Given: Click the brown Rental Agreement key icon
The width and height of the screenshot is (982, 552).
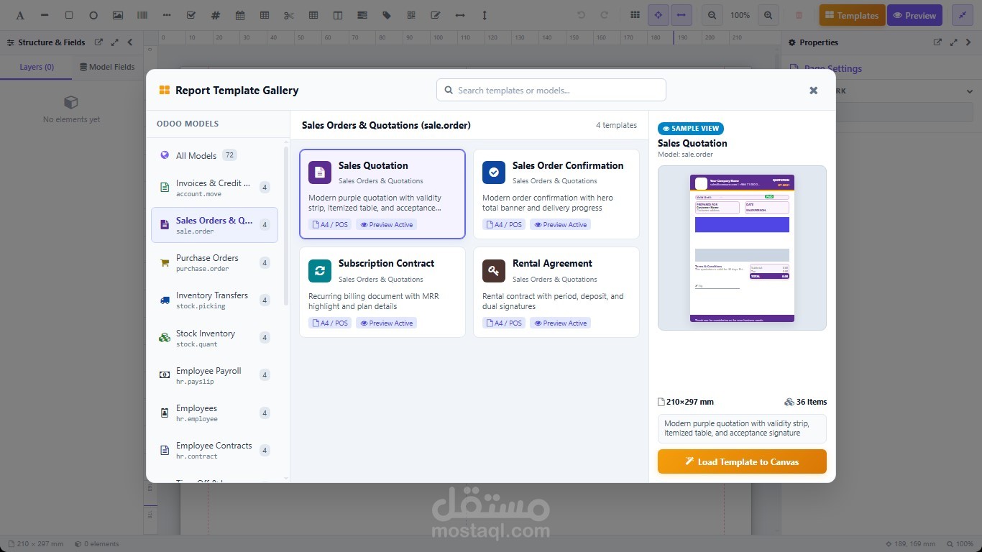Looking at the screenshot, I should [x=494, y=271].
